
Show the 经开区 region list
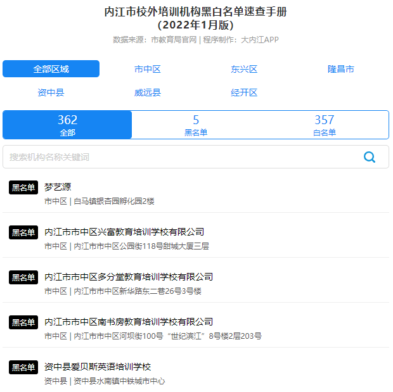[x=244, y=92]
